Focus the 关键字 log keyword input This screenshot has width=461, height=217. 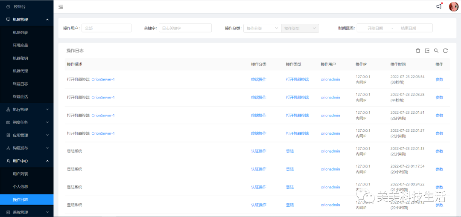(185, 28)
